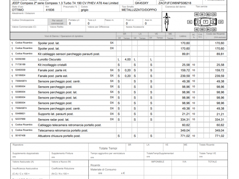The width and height of the screenshot is (239, 179).
Task: Click the paint type 'METALLIZZATO/DOPPIO'
Action: pyautogui.click(x=139, y=10)
